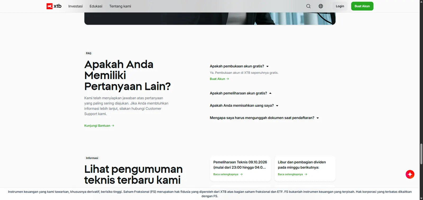Click the arrow beside Pemeliharaan Teknis Baca selengkapnya
This screenshot has width=423, height=200.
pos(241,174)
